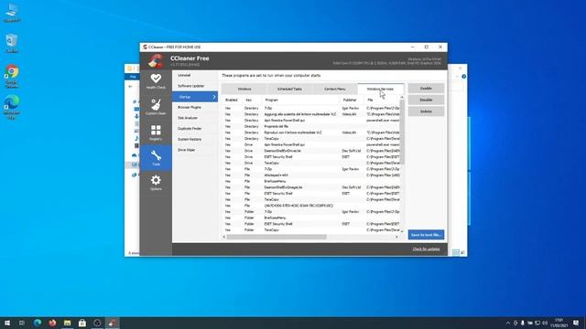
Task: Click the vertical scrollbar of startup list
Action: pyautogui.click(x=402, y=133)
